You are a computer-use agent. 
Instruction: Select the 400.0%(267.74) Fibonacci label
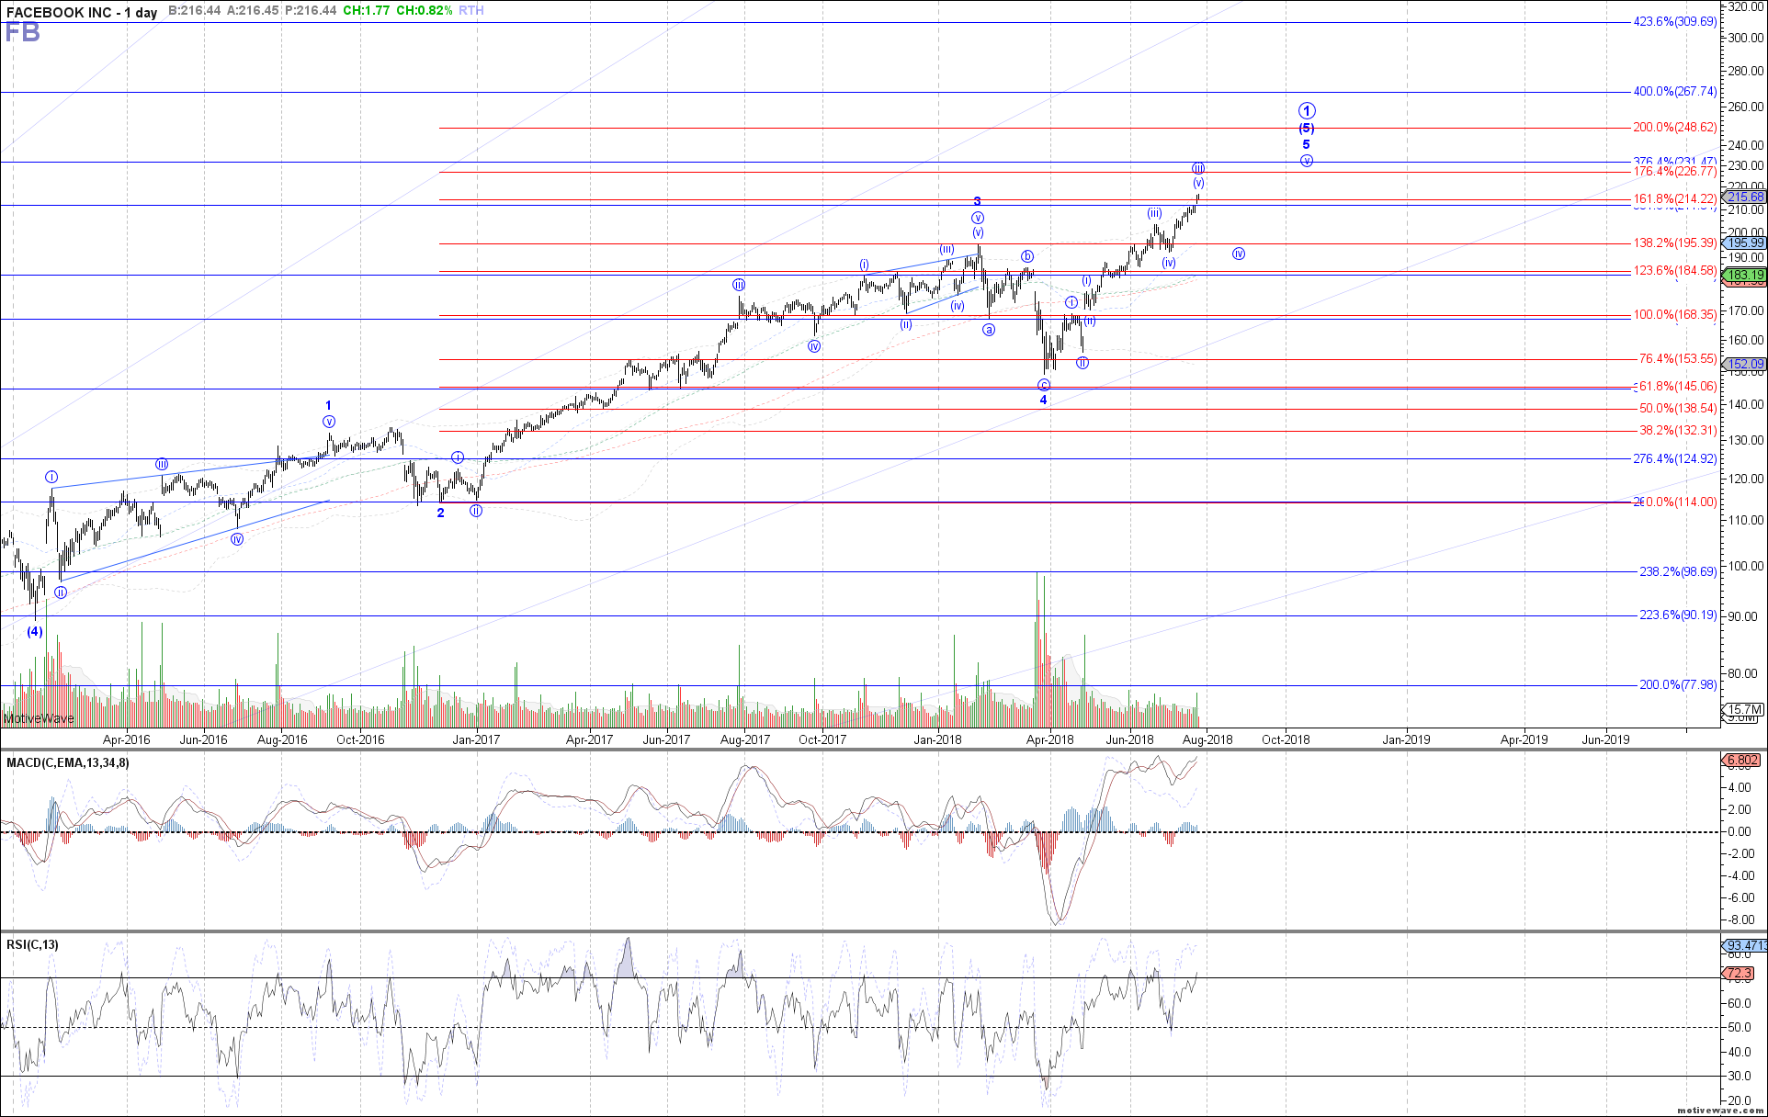click(x=1674, y=91)
